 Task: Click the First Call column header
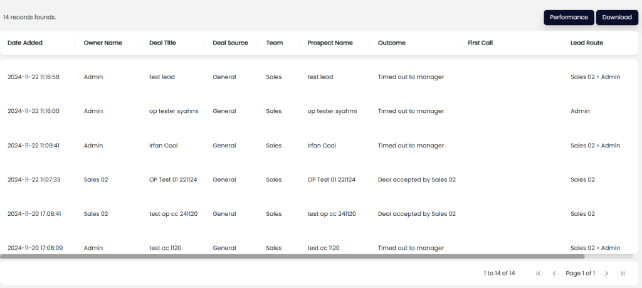[480, 43]
